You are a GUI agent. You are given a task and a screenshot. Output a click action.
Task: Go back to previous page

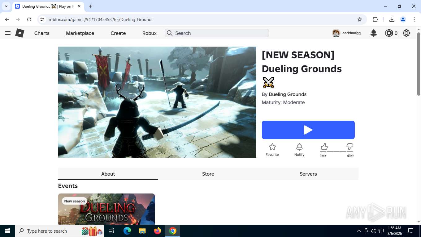pyautogui.click(x=7, y=19)
